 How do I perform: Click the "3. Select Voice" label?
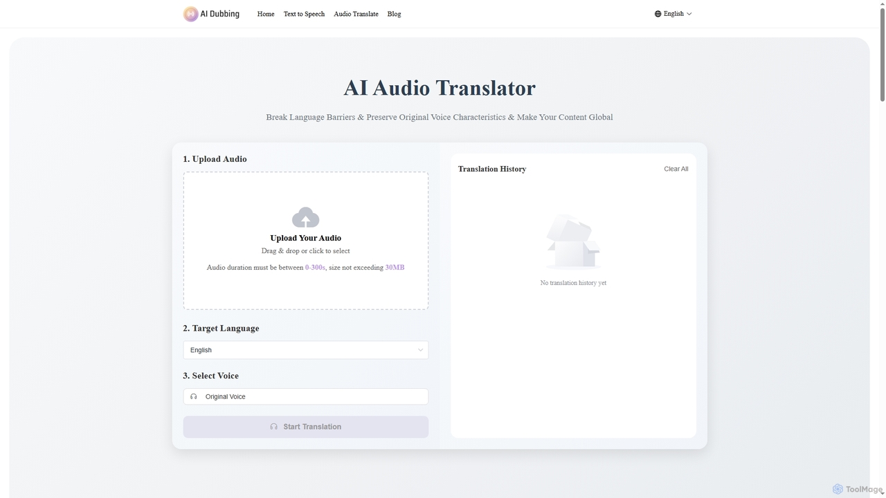(210, 376)
